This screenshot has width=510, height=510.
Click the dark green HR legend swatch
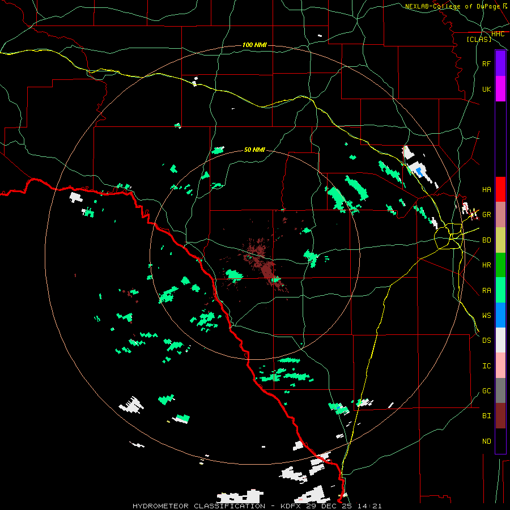point(500,265)
